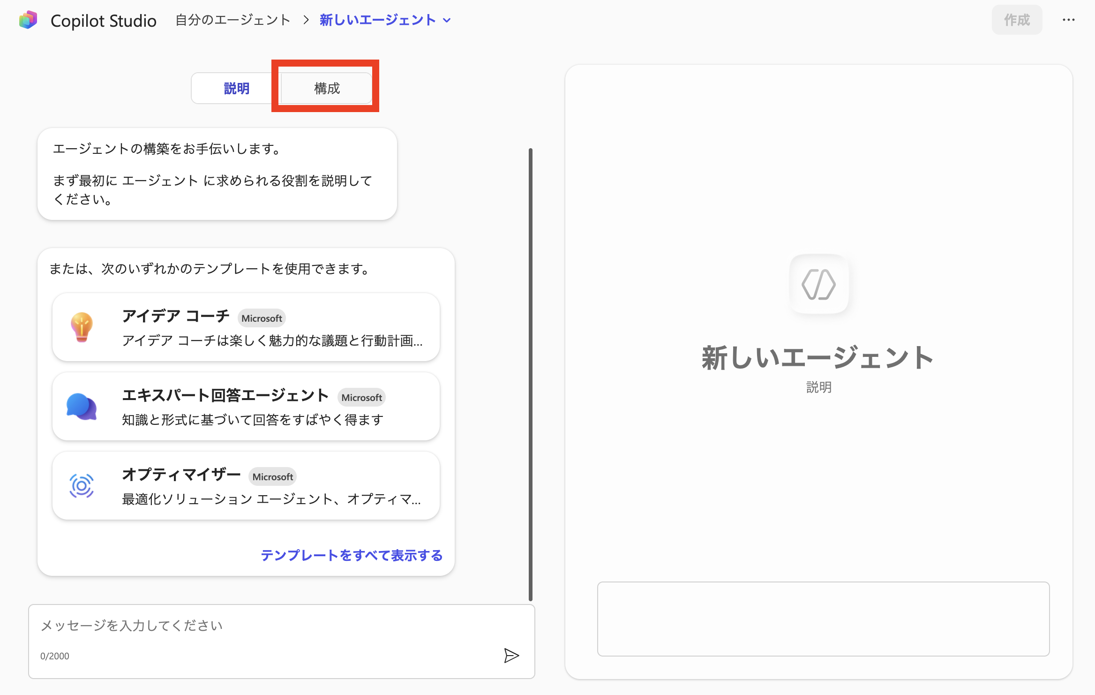
Task: Click the エキスパート回答エージェント chat bubble icon
Action: coord(82,406)
